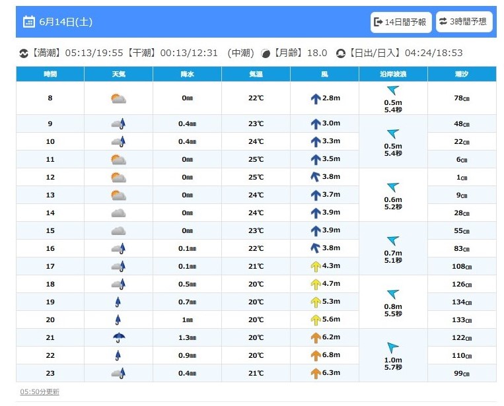Click the hour 23 time cell
This screenshot has width=504, height=406.
(x=50, y=373)
